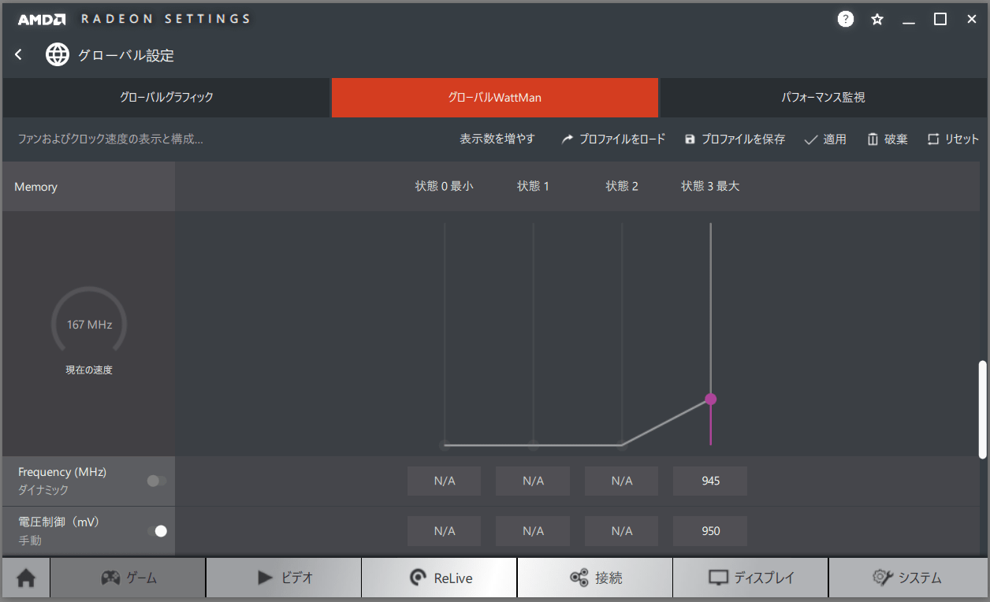
Task: Toggle Frequency (MHz) dynamic switch
Action: click(x=157, y=481)
